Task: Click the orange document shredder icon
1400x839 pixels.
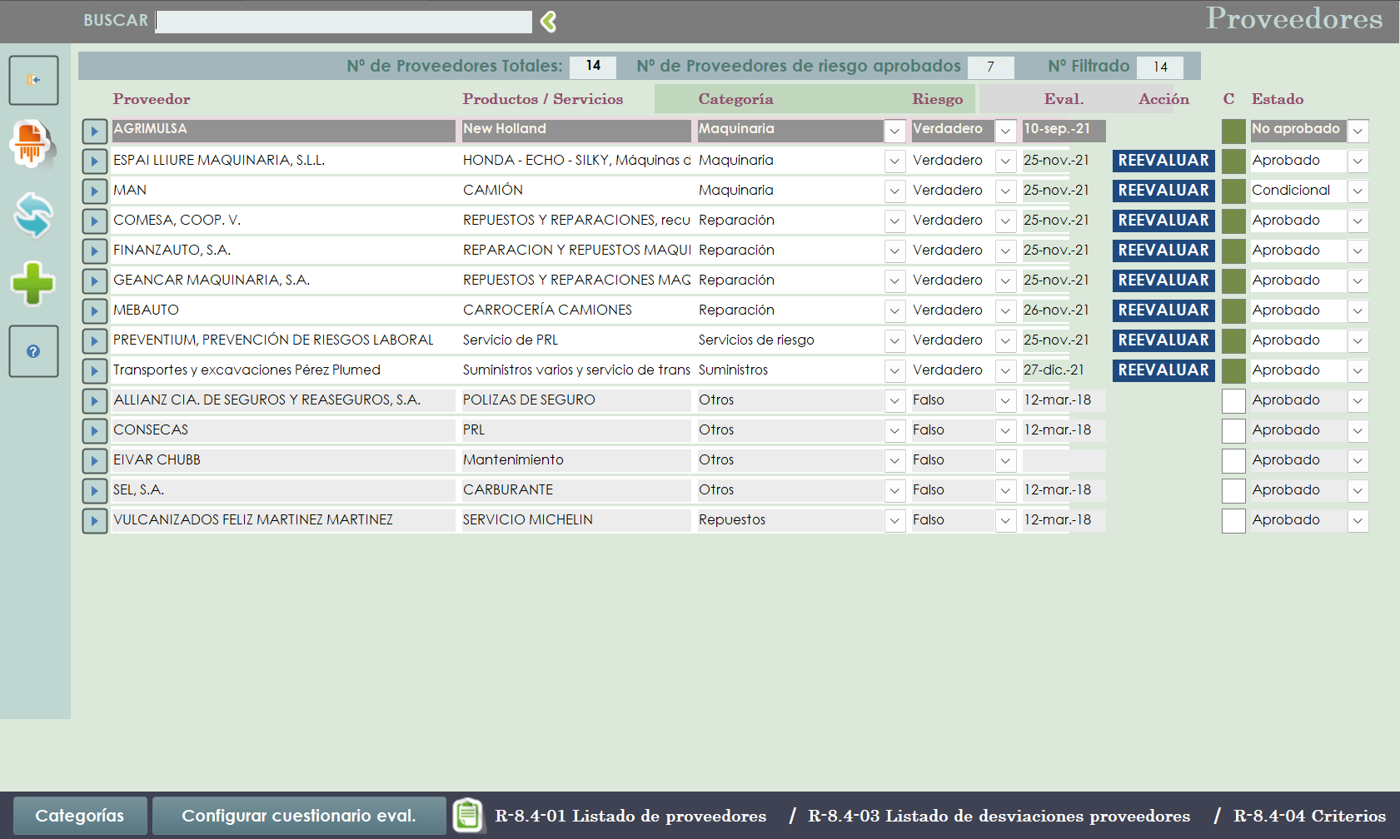Action: click(32, 143)
